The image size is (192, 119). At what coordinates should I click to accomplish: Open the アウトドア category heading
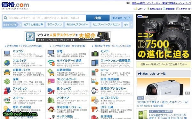click(63, 98)
